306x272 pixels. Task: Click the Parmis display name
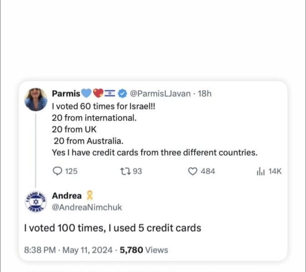tap(66, 94)
